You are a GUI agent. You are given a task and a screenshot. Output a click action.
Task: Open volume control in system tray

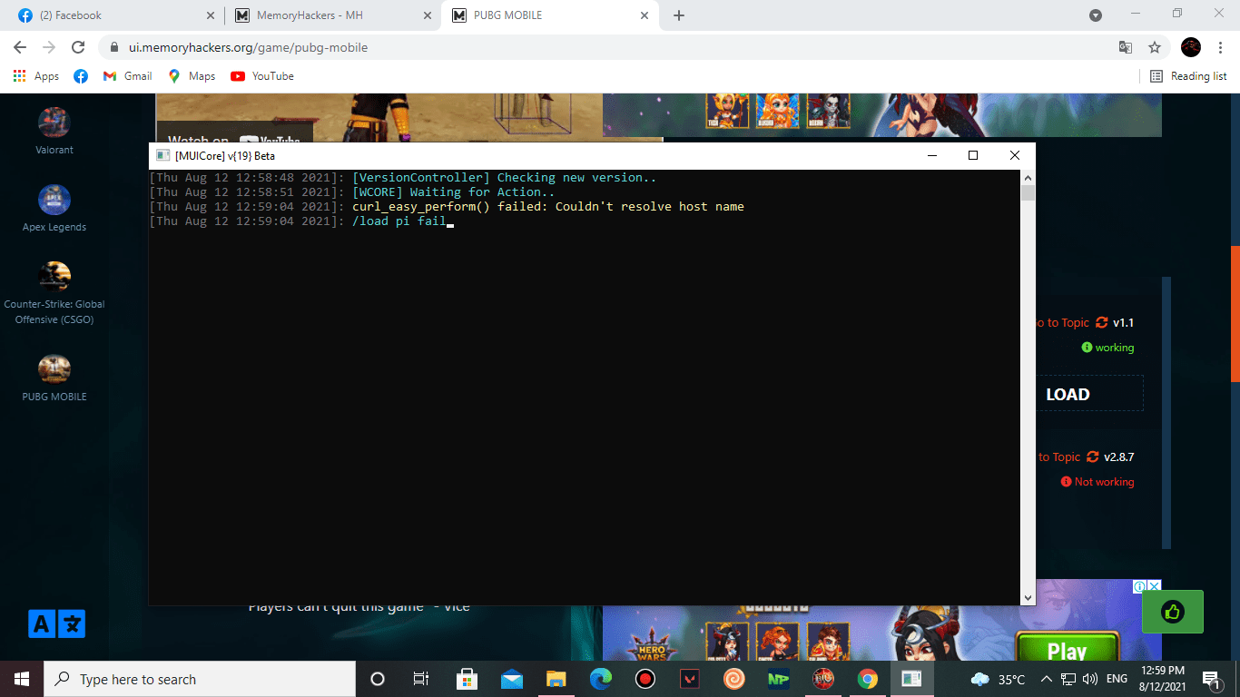pos(1090,679)
